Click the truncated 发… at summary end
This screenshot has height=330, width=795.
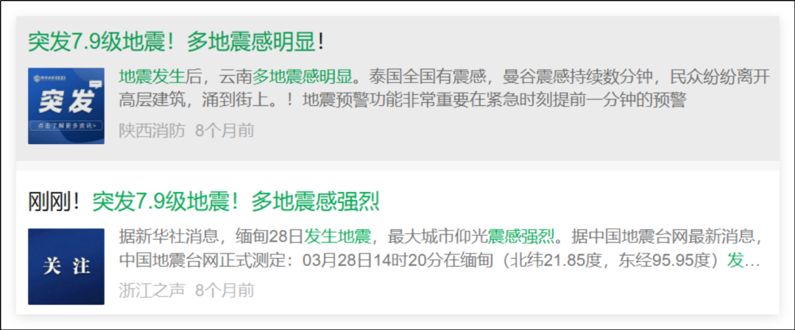743,260
